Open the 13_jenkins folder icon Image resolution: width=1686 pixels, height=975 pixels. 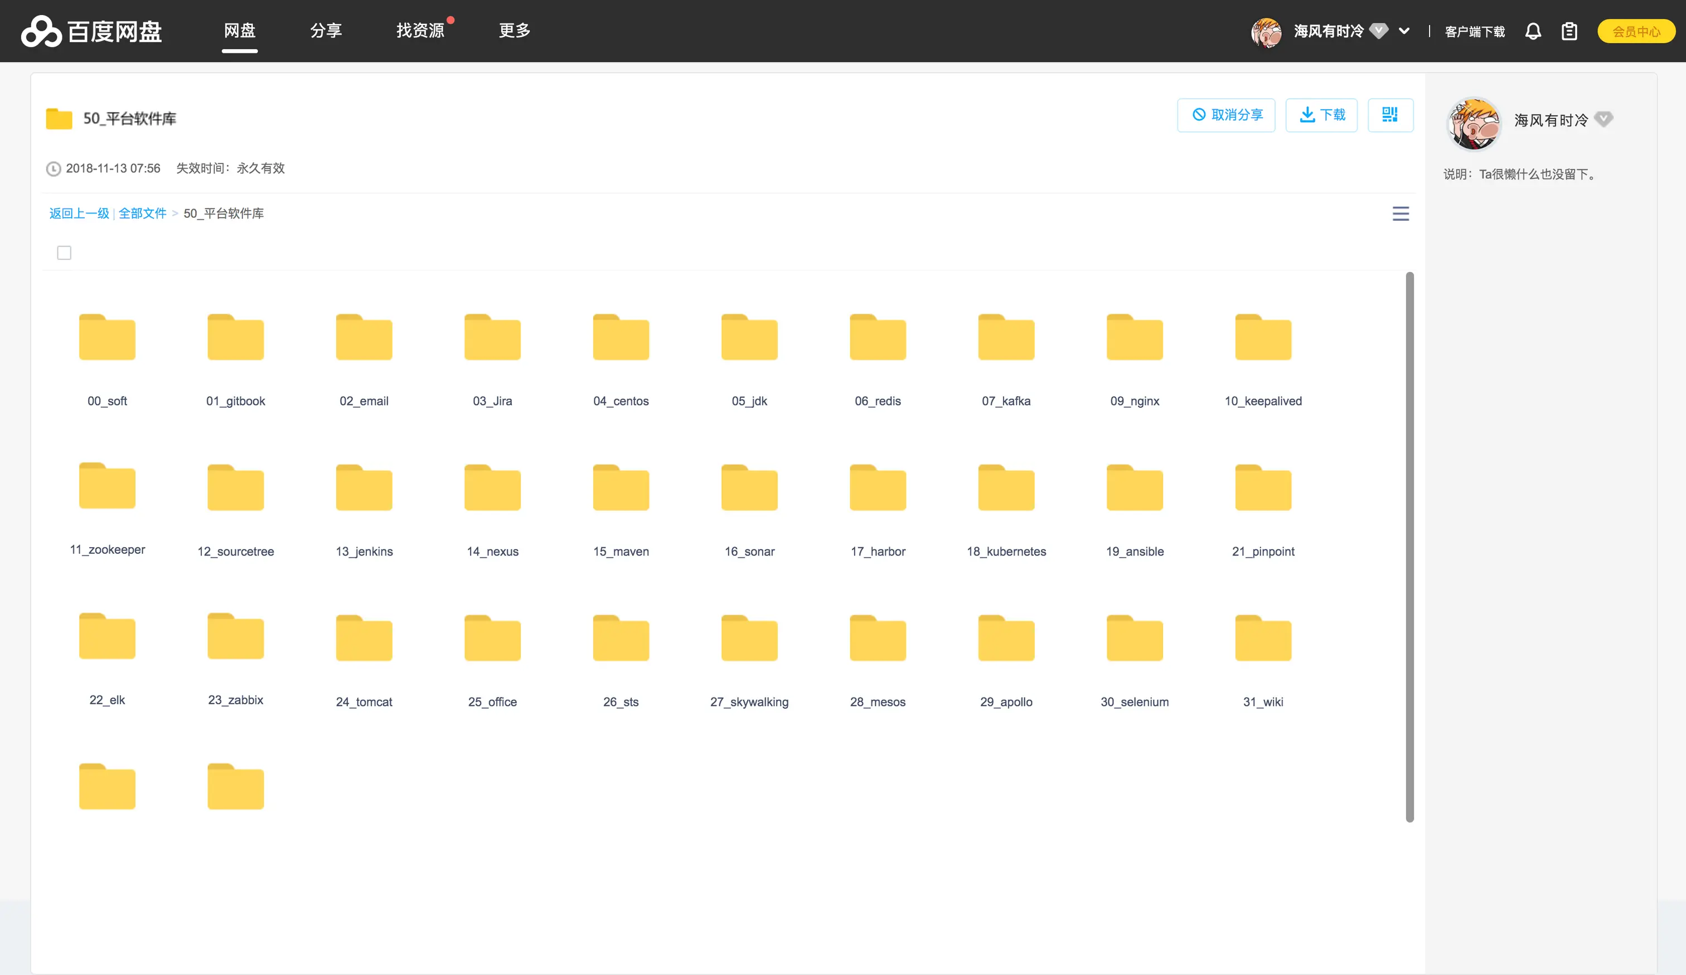point(364,488)
